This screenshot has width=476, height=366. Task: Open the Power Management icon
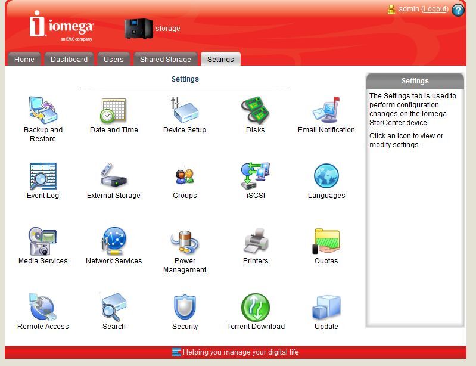[x=185, y=242]
